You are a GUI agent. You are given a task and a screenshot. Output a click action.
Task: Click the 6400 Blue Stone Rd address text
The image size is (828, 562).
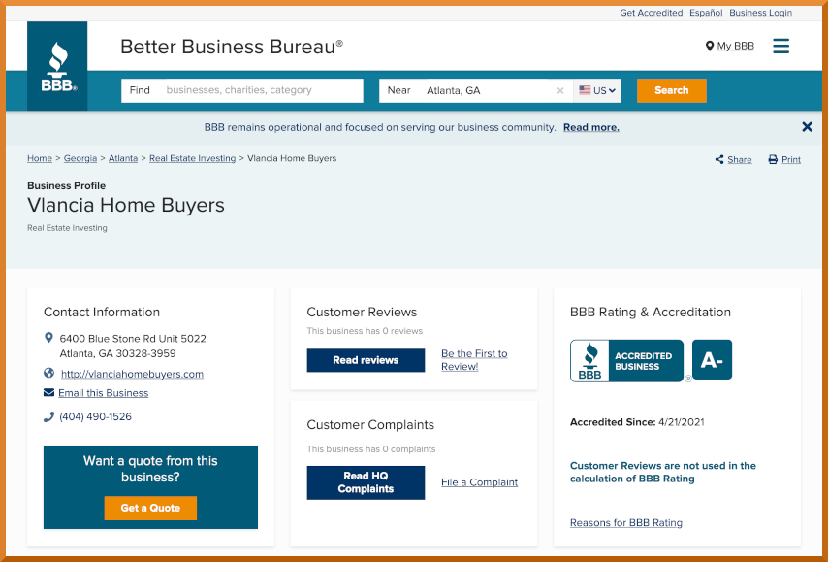point(133,346)
